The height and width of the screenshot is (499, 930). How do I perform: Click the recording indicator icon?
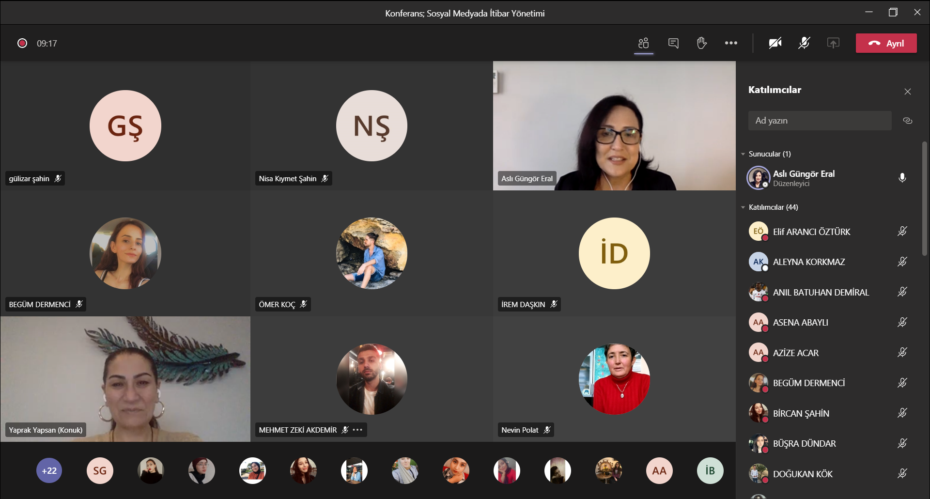pos(22,43)
